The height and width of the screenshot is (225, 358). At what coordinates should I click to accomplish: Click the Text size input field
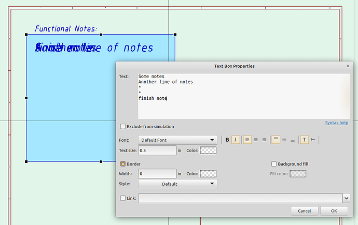point(158,151)
